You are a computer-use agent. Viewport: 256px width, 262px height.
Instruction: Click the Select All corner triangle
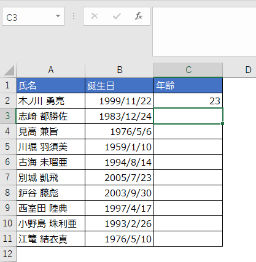click(9, 71)
